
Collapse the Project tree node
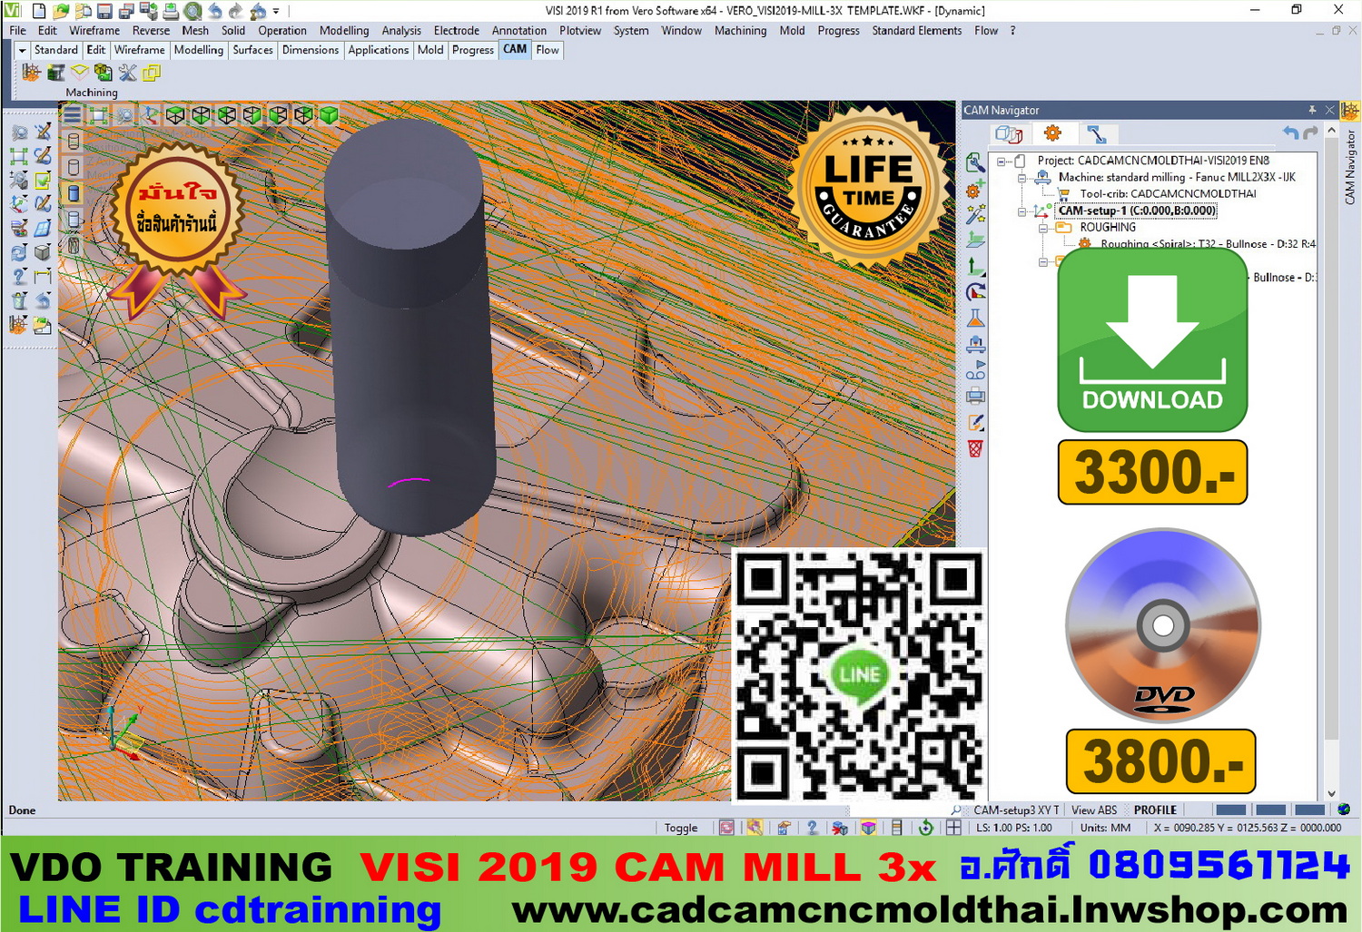1002,162
